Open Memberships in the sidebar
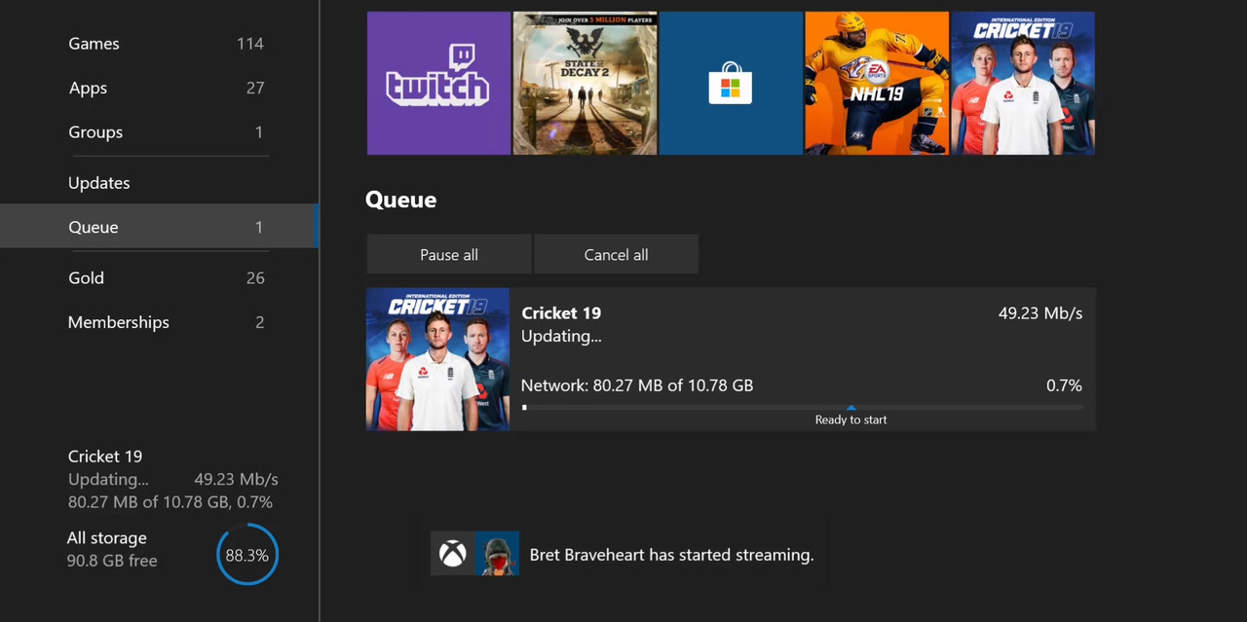This screenshot has width=1247, height=622. 159,322
